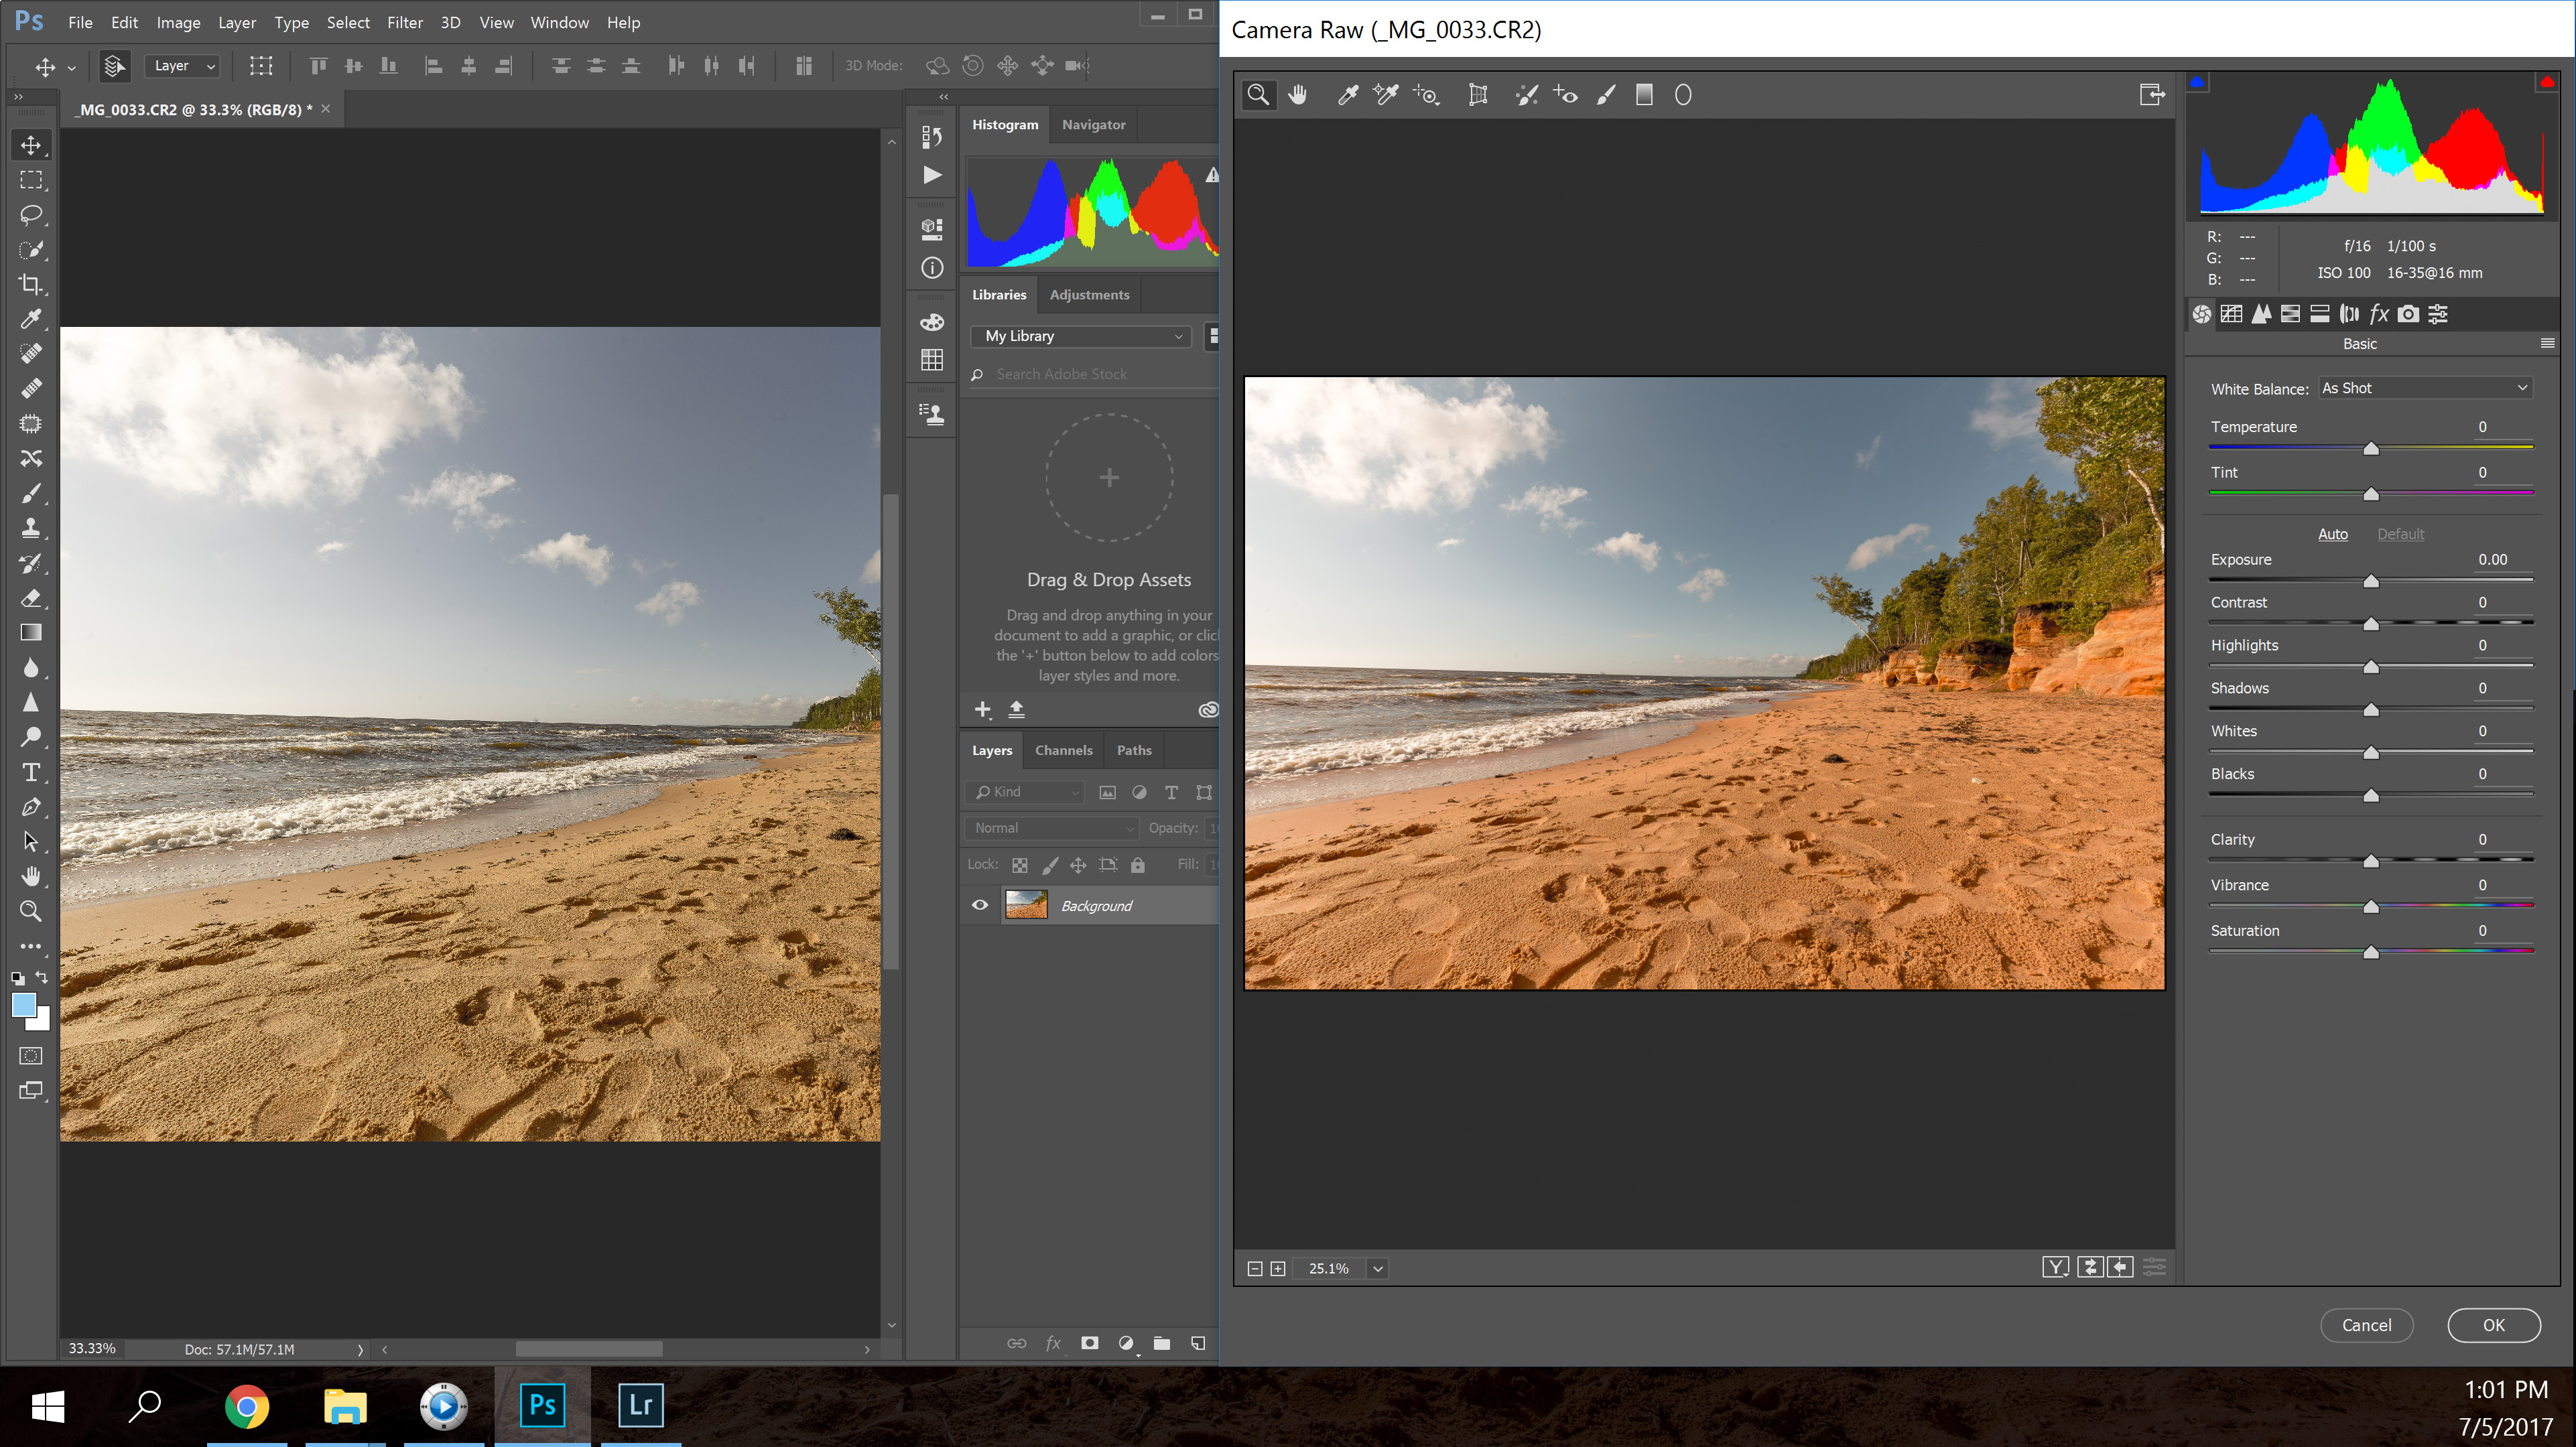2576x1447 pixels.
Task: Choose the Spot Removal tool
Action: pyautogui.click(x=1526, y=95)
